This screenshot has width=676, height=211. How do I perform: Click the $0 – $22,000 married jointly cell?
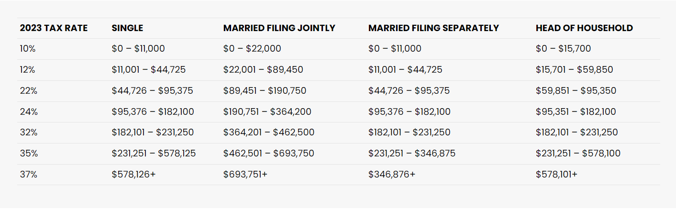252,49
